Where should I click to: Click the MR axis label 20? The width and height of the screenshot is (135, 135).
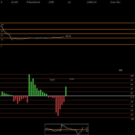[x=132, y=93]
